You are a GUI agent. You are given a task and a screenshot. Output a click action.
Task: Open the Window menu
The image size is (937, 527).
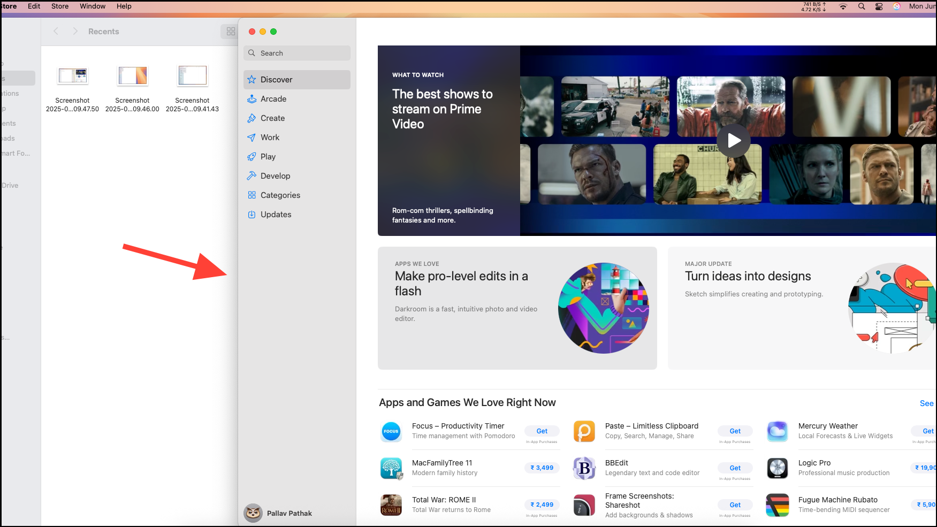(93, 6)
